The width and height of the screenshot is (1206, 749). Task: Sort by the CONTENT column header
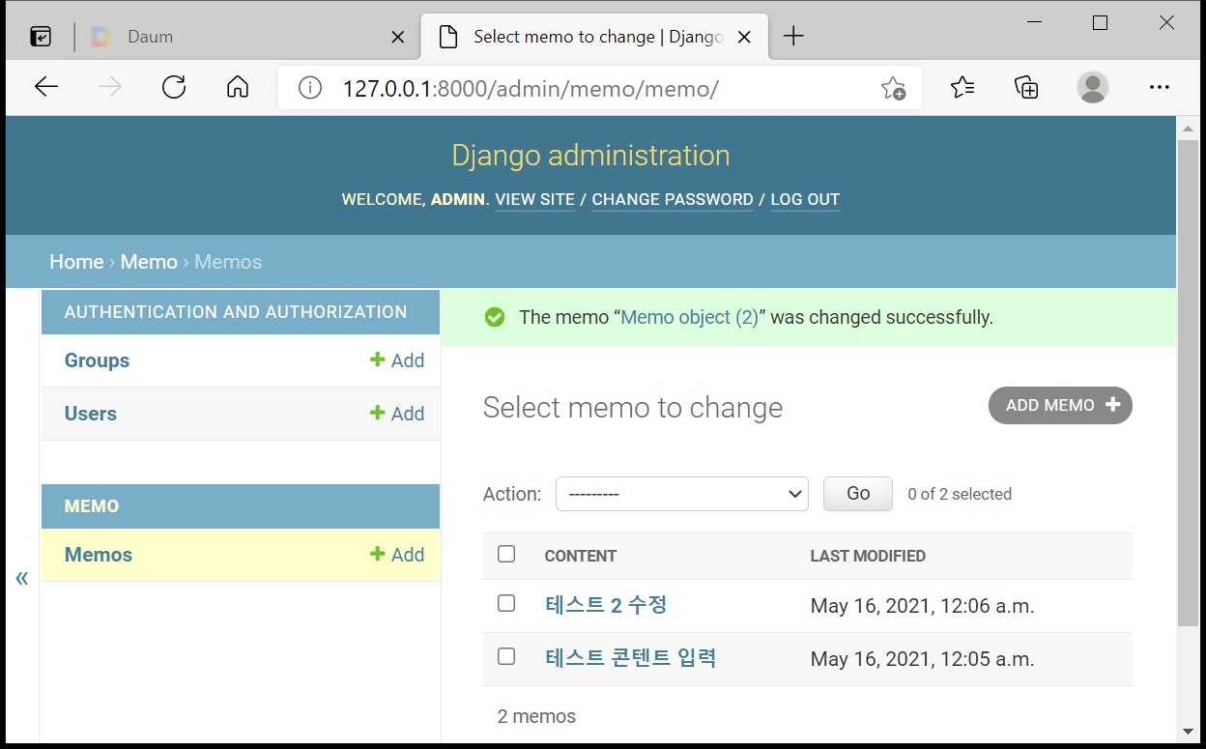(x=581, y=556)
